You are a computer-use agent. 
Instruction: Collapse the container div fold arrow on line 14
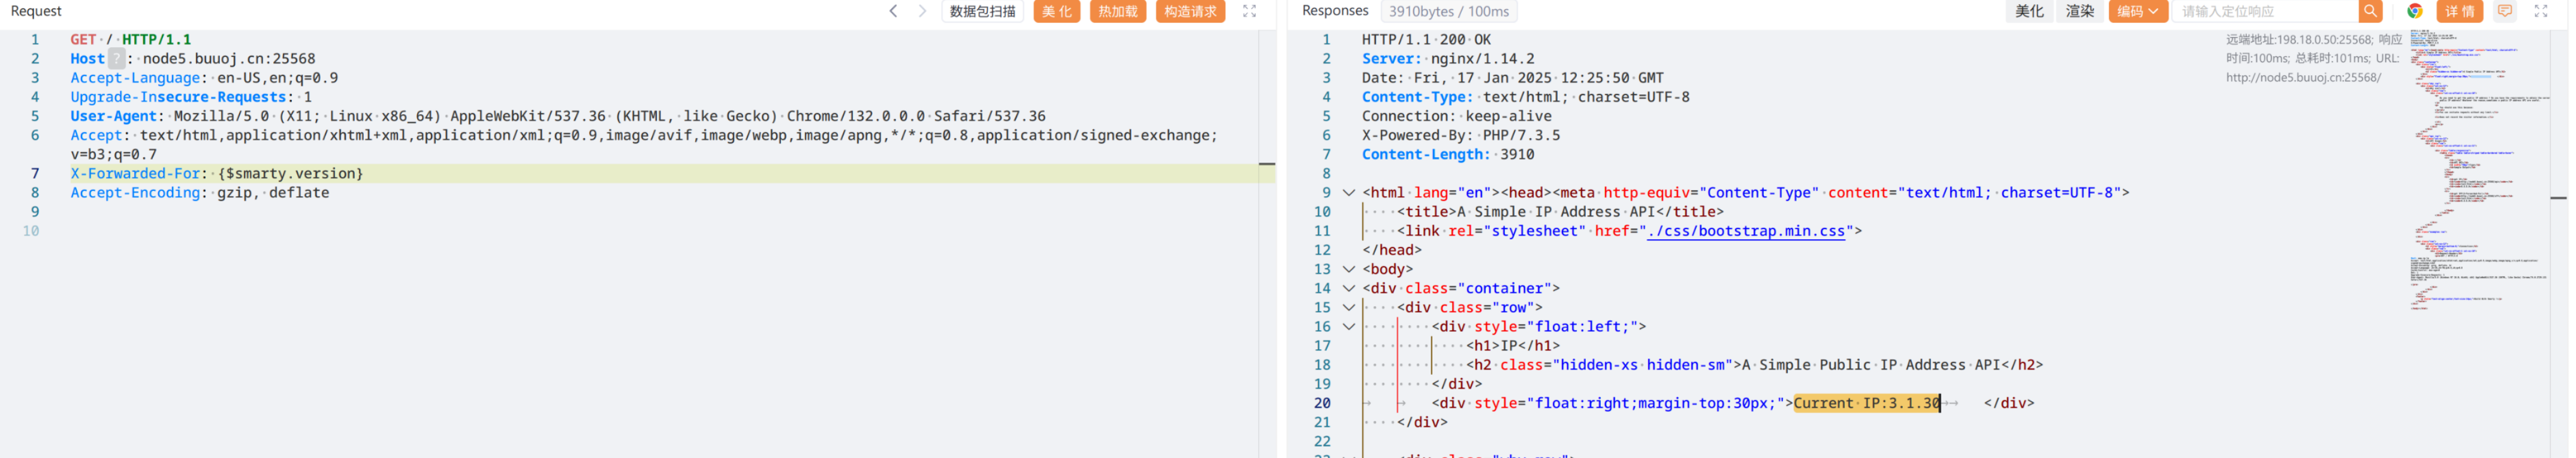[1348, 288]
